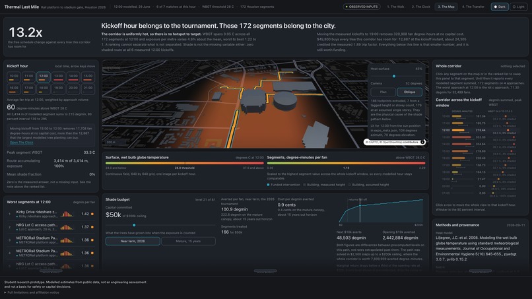The width and height of the screenshot is (532, 299).
Task: Click the Funded intervention legend entry
Action: pyautogui.click(x=283, y=185)
